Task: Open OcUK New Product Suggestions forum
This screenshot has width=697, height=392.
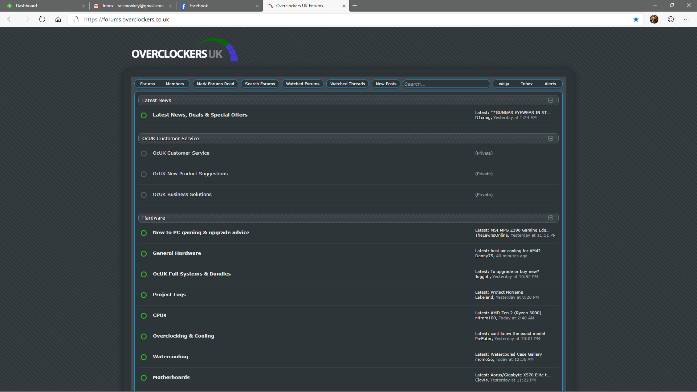Action: tap(190, 173)
